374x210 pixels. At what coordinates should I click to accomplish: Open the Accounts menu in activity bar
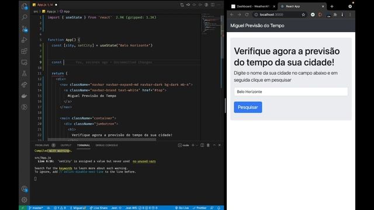click(x=25, y=189)
